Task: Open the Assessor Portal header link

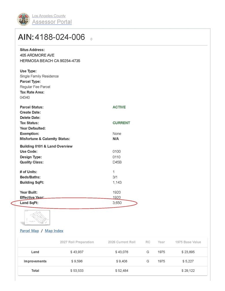Action: point(52,22)
